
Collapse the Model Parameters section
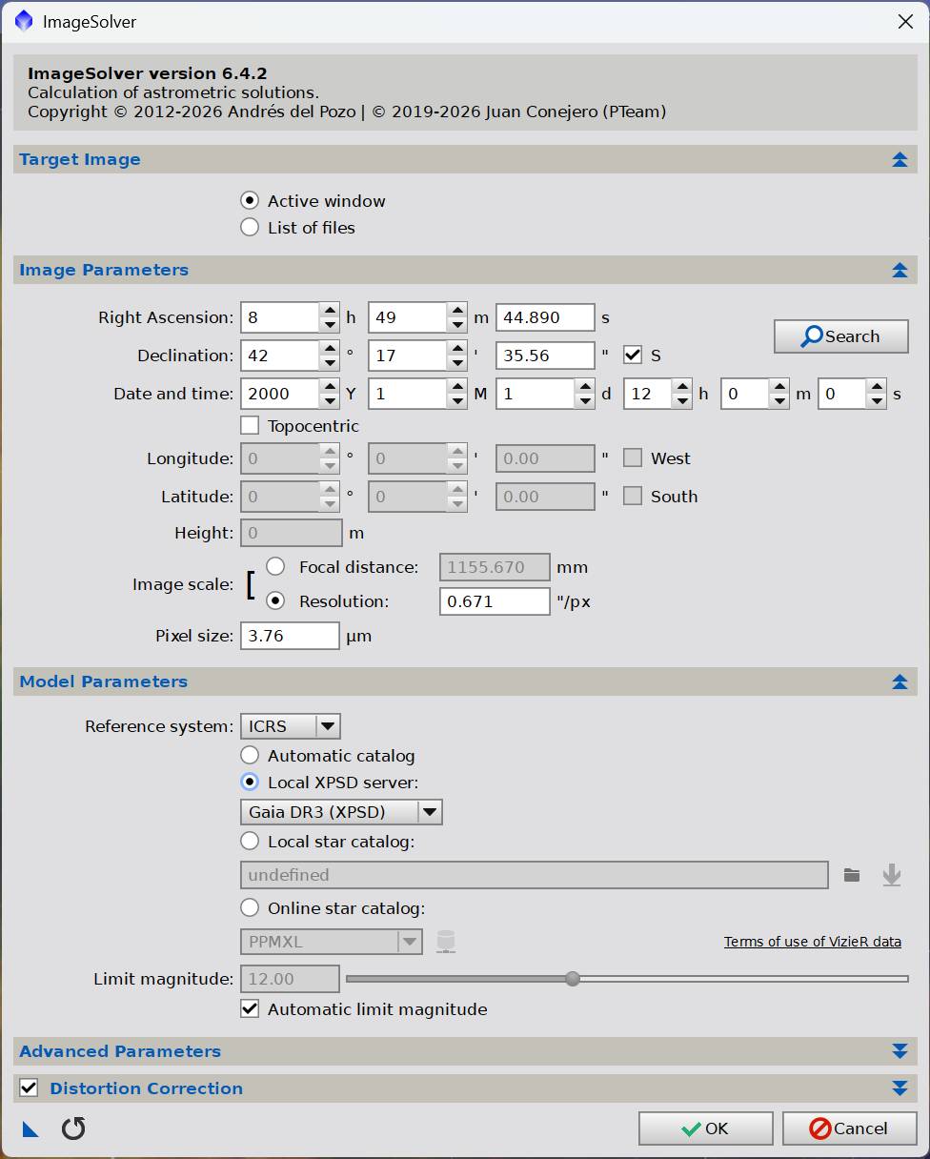(900, 682)
